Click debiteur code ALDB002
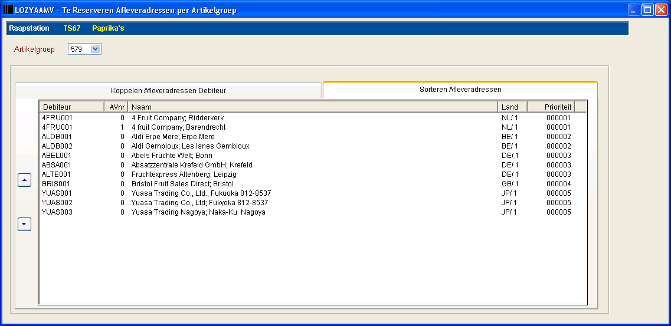 (57, 146)
